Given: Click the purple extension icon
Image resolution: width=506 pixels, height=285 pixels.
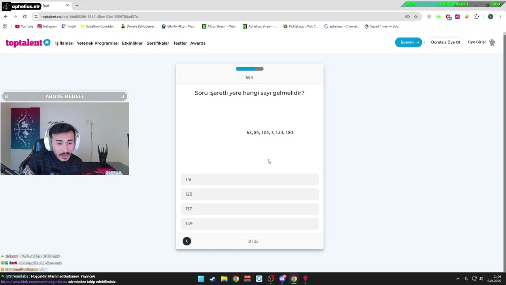Looking at the screenshot, I should (x=457, y=17).
